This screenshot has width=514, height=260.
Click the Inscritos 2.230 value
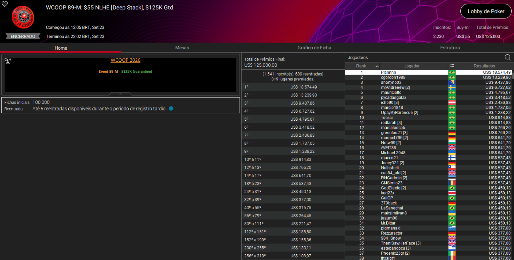pyautogui.click(x=438, y=36)
